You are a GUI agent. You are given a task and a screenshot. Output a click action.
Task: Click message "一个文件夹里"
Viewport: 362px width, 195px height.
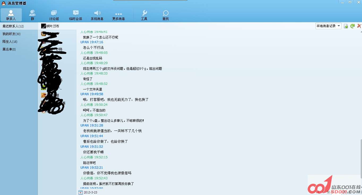[92, 89]
